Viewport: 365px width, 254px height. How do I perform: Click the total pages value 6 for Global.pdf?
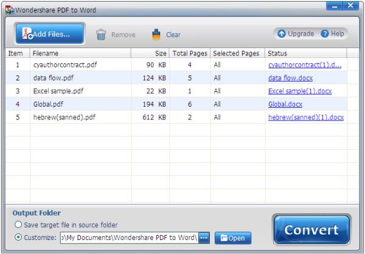point(190,104)
